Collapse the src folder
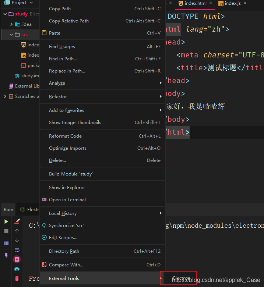 coord(11,35)
